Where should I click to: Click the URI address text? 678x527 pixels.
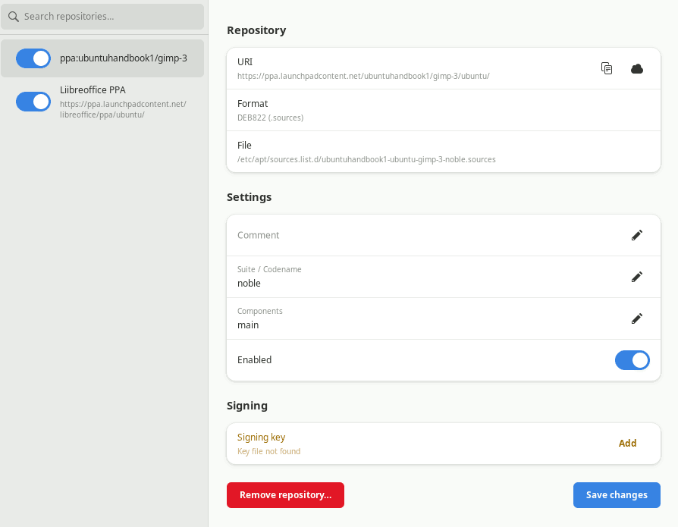(x=363, y=76)
